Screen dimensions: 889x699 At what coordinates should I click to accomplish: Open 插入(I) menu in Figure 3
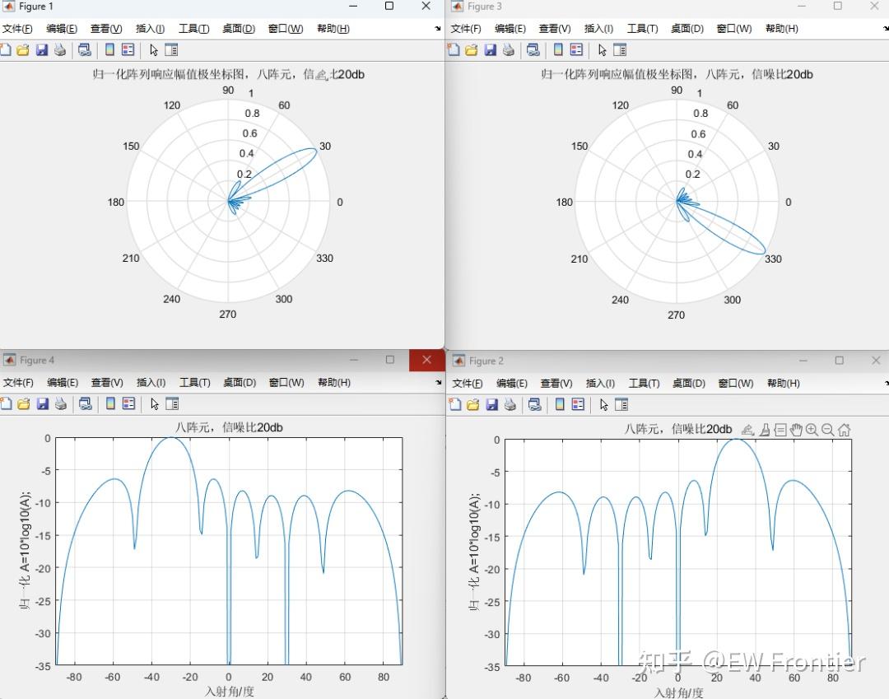(598, 29)
